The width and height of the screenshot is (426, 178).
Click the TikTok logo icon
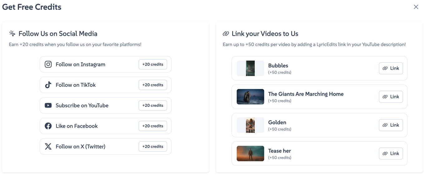tap(48, 85)
